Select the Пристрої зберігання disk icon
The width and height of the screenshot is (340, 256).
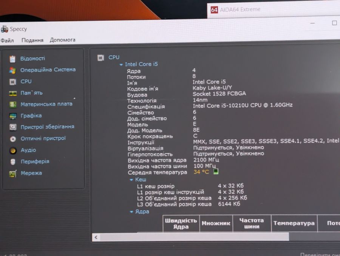coord(13,127)
